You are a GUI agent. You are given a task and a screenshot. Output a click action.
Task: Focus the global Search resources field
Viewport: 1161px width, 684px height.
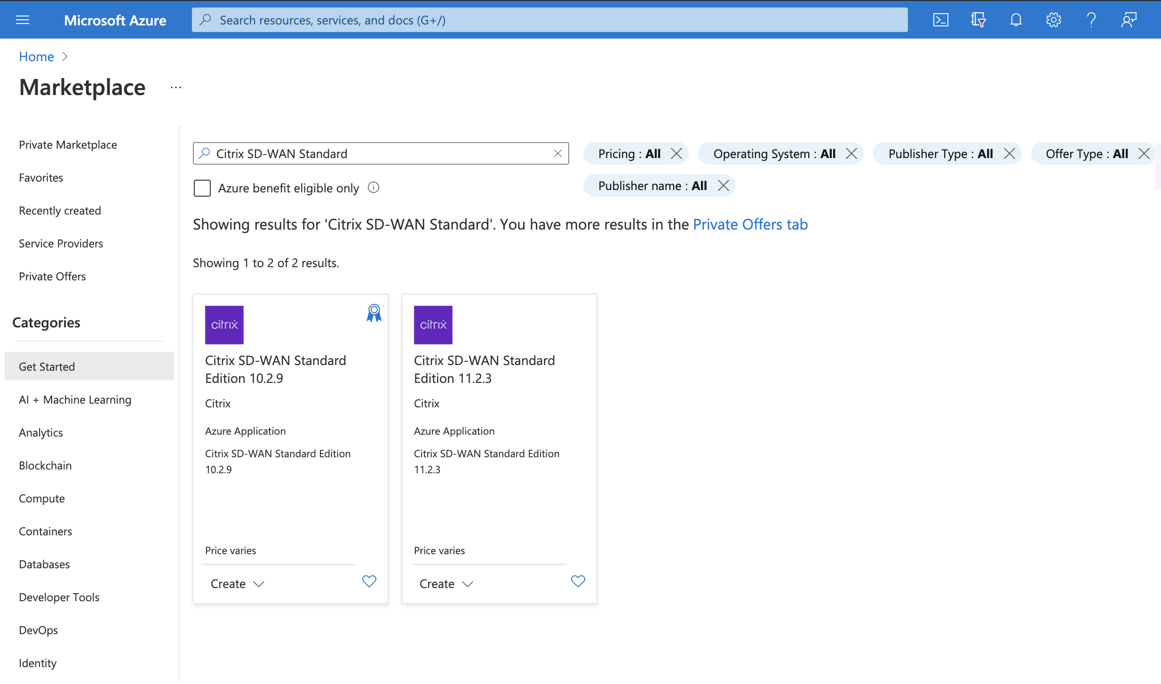click(x=549, y=20)
